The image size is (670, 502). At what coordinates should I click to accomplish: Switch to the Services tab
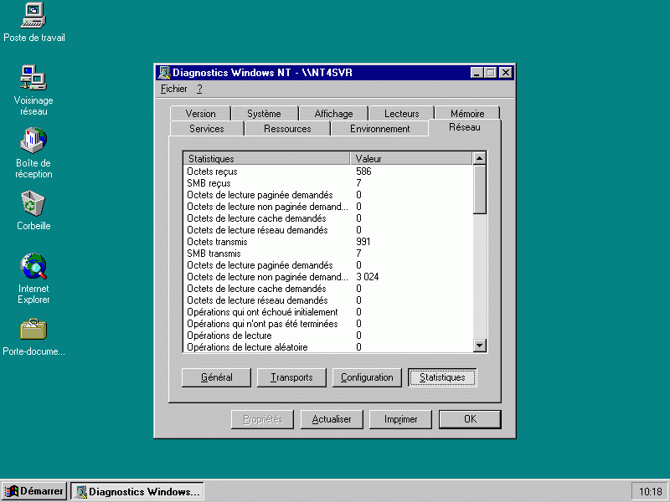coord(206,129)
